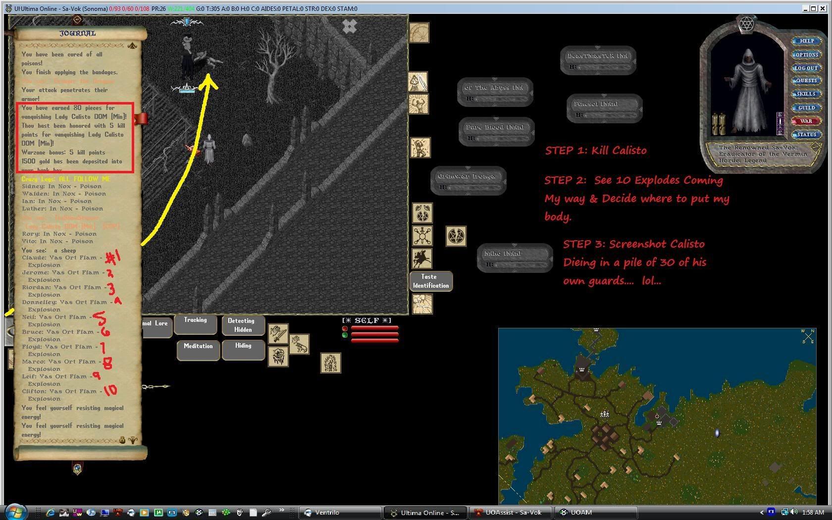Click the struck-figure spell icon below strongman
This screenshot has width=832, height=520.
pos(420,148)
